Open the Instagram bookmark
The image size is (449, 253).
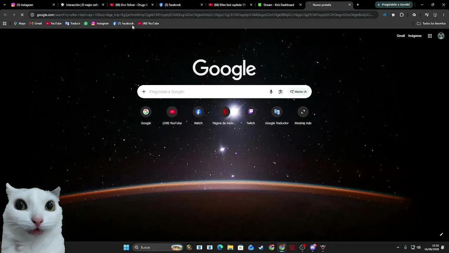click(x=100, y=24)
